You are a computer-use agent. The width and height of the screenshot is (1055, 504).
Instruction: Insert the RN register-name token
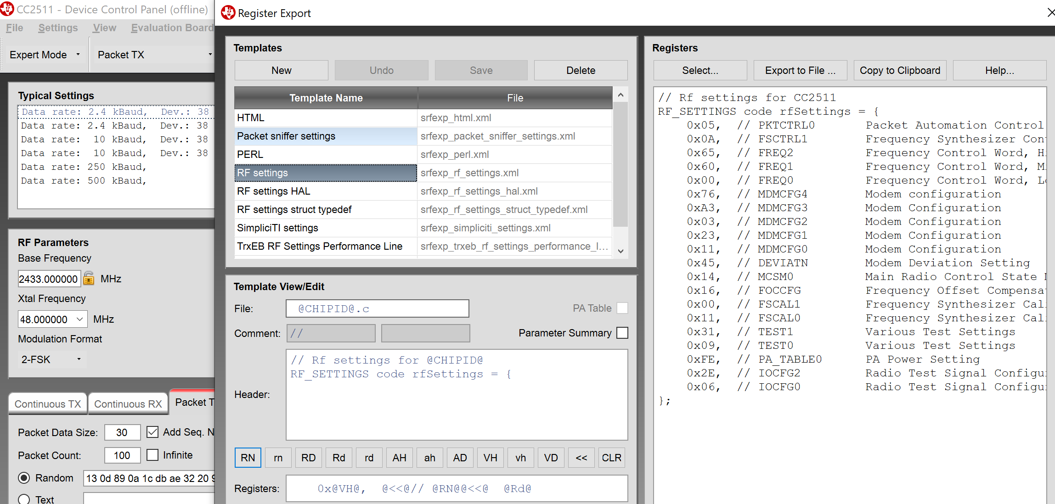coord(248,458)
